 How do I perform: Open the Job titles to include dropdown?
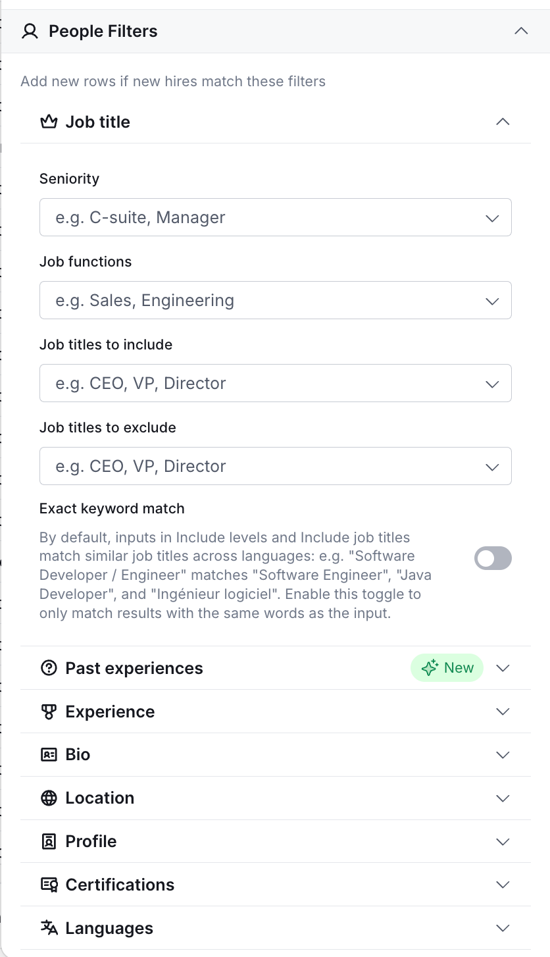tap(276, 383)
